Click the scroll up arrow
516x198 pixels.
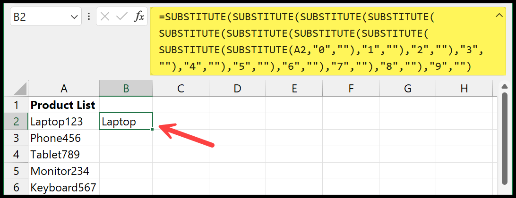pyautogui.click(x=504, y=86)
